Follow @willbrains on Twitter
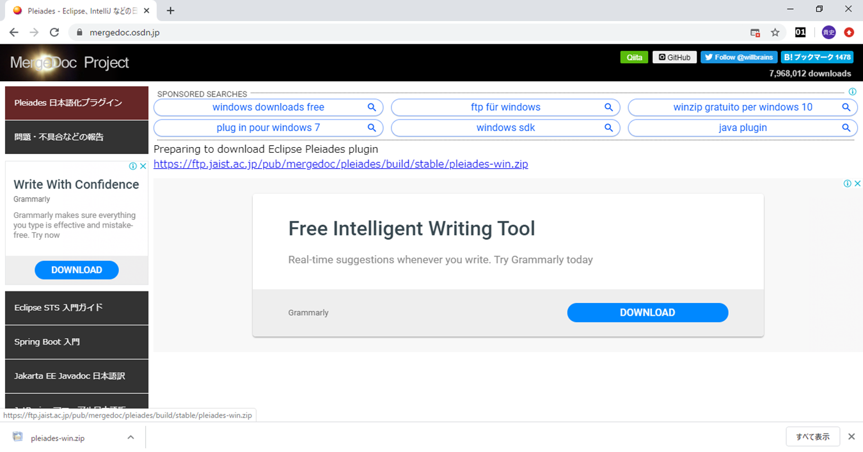The height and width of the screenshot is (452, 863). pos(739,58)
